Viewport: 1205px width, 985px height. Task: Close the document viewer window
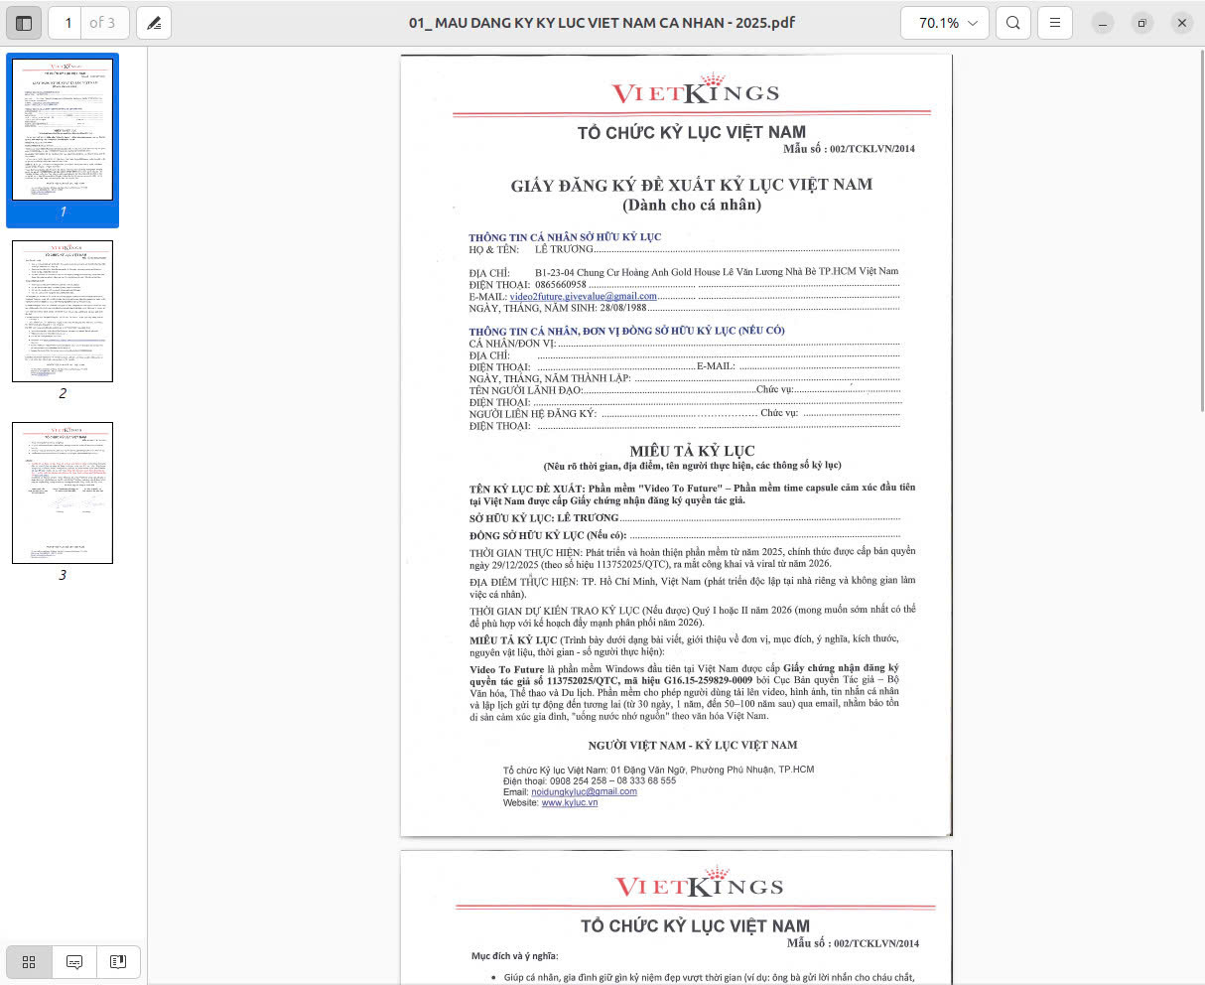click(x=1181, y=23)
